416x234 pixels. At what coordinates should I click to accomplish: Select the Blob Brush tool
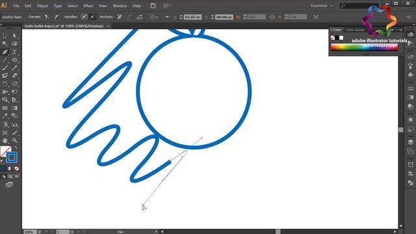point(5,76)
